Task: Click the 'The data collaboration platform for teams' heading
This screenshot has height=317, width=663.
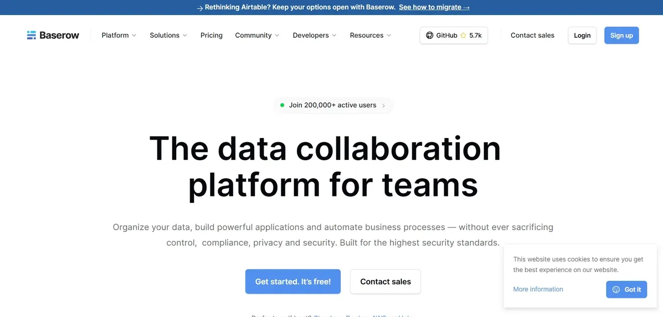Action: click(x=325, y=167)
